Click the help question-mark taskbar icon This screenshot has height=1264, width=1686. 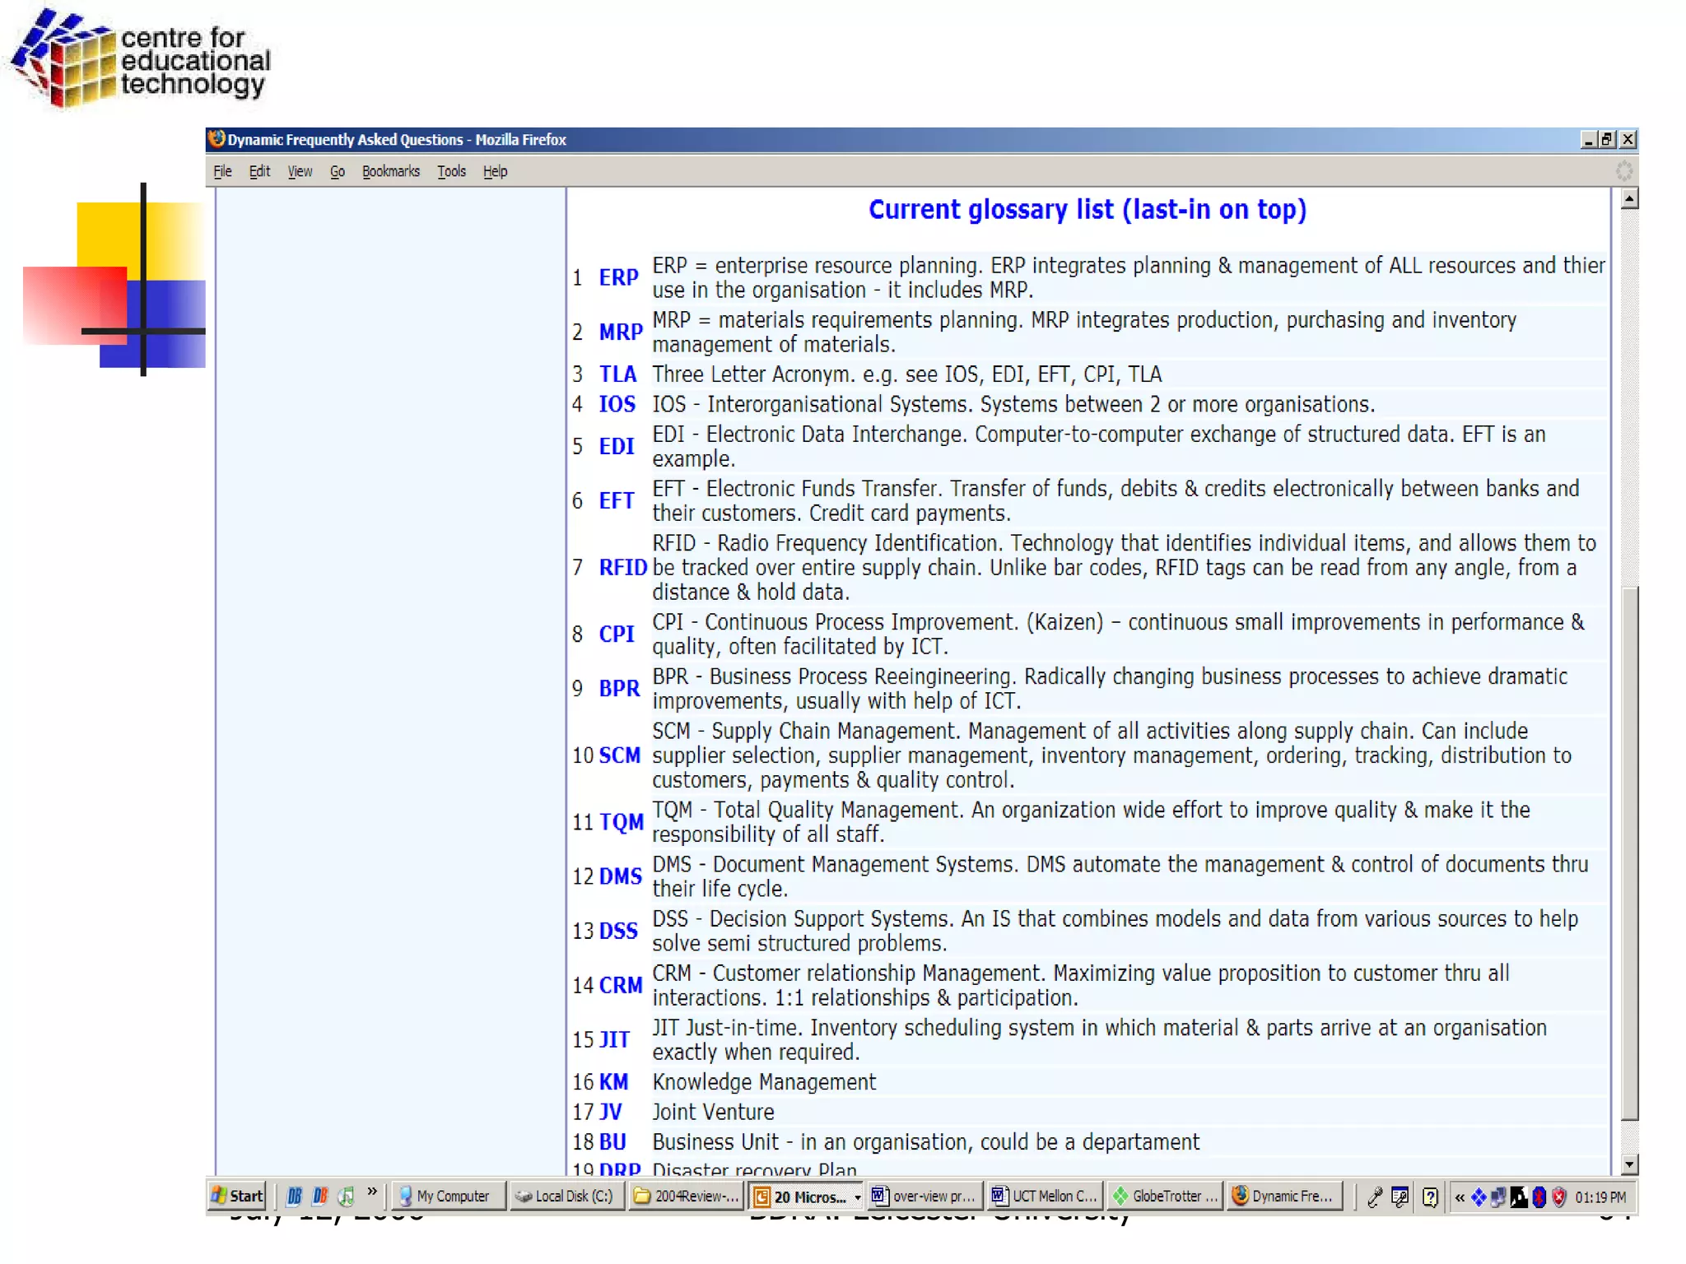[1430, 1197]
